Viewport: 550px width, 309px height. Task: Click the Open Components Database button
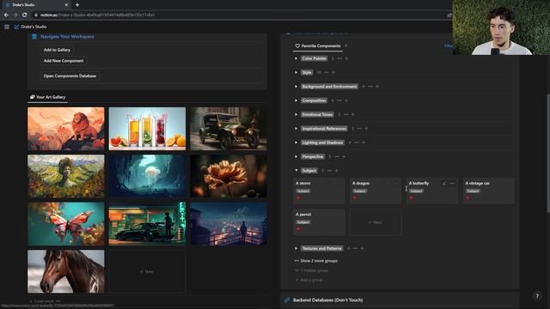[x=70, y=76]
